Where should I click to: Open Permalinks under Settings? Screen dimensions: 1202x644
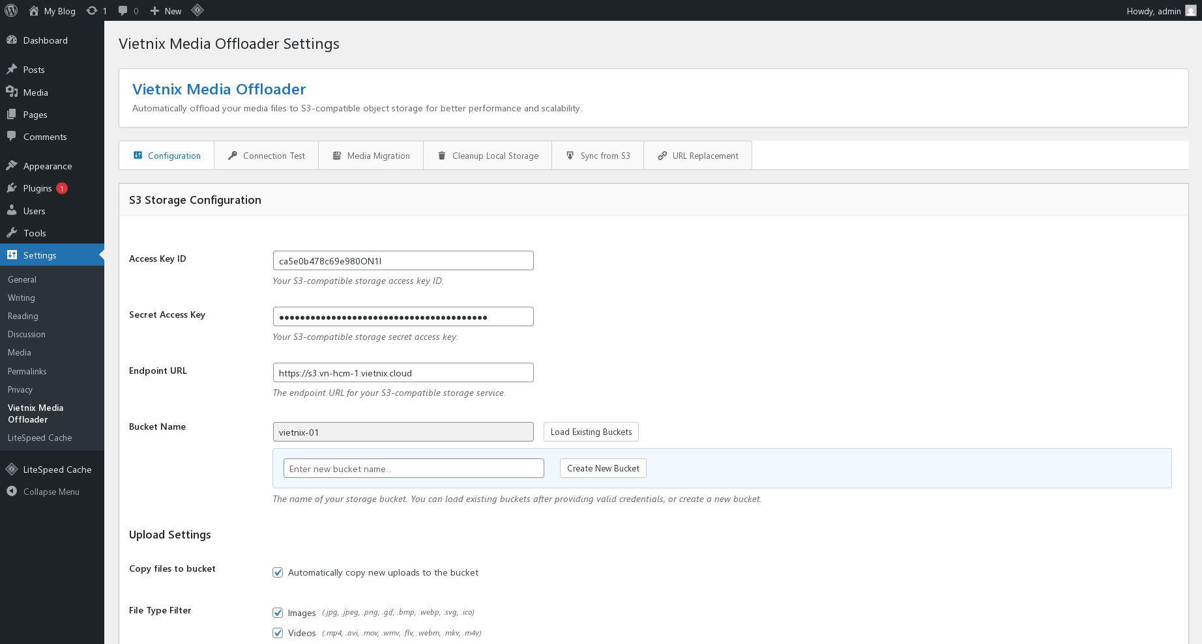(x=27, y=371)
